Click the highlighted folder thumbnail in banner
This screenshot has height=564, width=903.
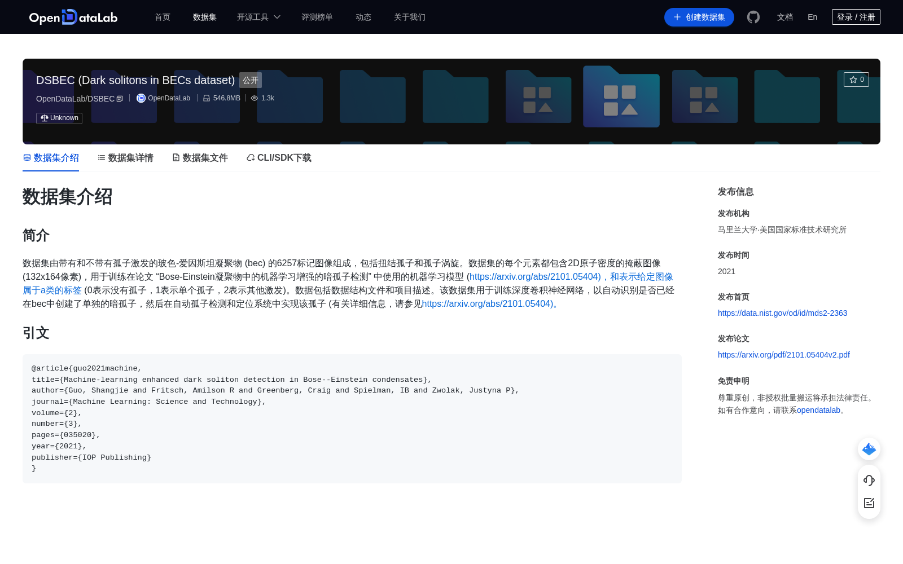coord(621,96)
